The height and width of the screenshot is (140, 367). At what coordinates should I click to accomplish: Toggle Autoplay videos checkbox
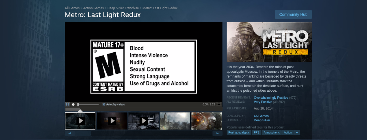pyautogui.click(x=104, y=104)
